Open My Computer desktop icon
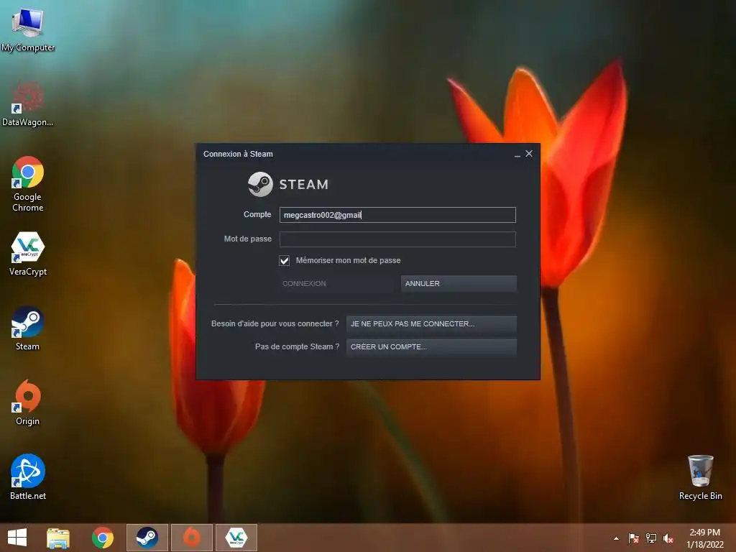This screenshot has width=736, height=552. coord(28,28)
